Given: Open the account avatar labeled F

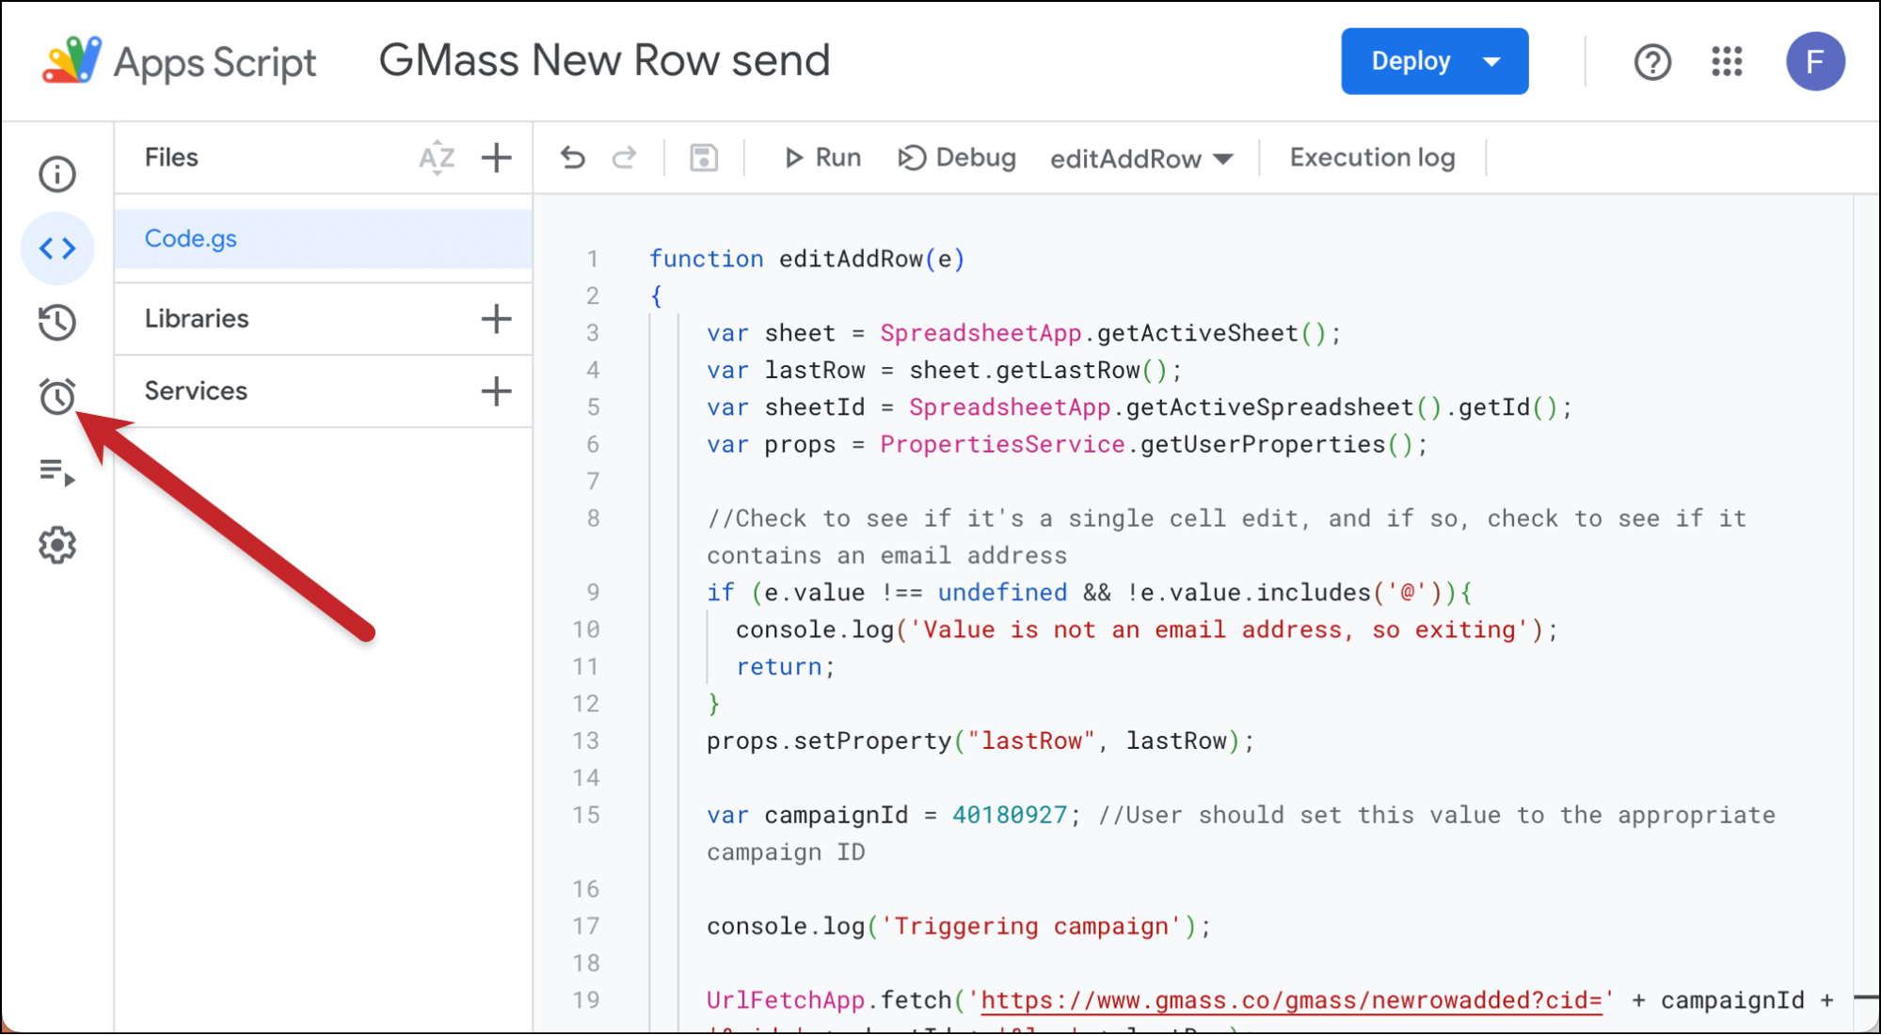Looking at the screenshot, I should 1815,62.
